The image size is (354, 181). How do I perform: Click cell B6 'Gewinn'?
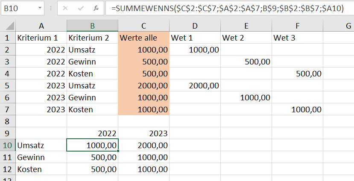click(93, 97)
